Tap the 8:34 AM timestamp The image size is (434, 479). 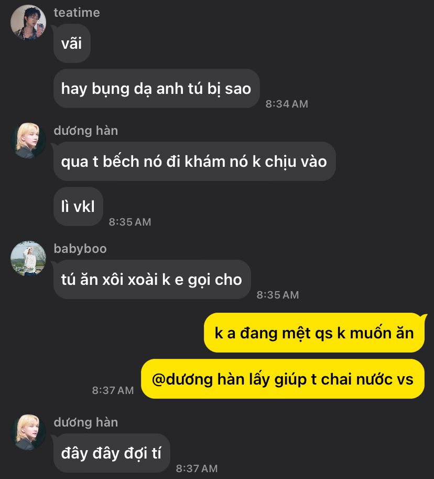click(287, 104)
